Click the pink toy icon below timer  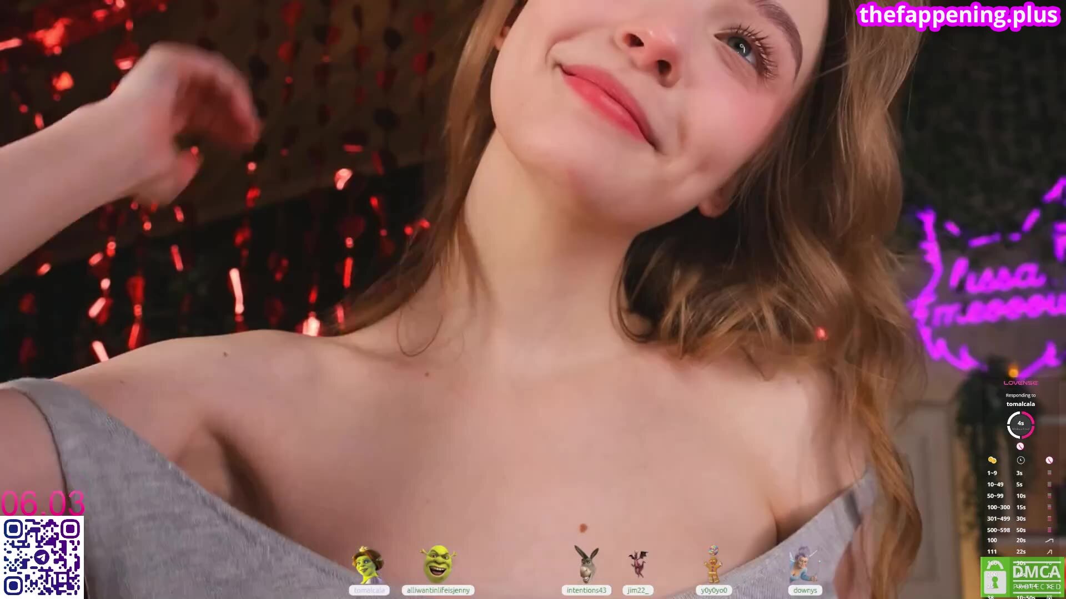(x=1020, y=446)
